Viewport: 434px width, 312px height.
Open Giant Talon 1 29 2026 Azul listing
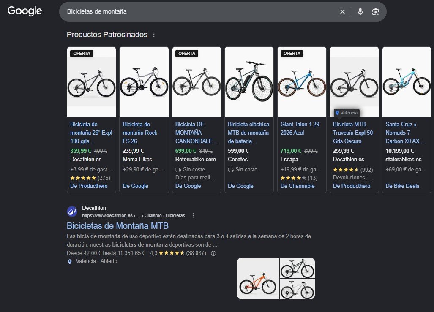300,129
